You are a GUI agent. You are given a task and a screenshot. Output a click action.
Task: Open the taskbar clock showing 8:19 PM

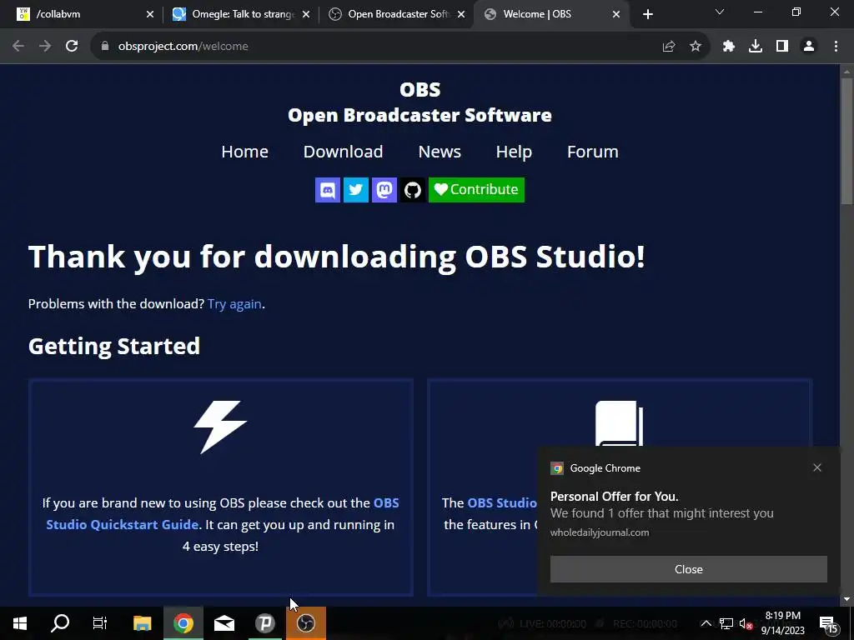(x=782, y=623)
